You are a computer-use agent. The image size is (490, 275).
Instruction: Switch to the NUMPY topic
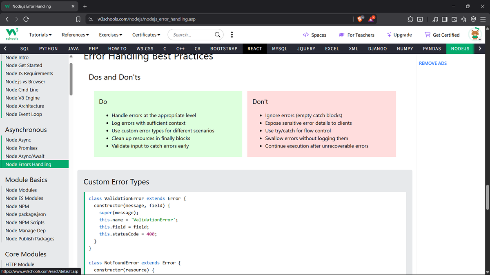pos(405,48)
